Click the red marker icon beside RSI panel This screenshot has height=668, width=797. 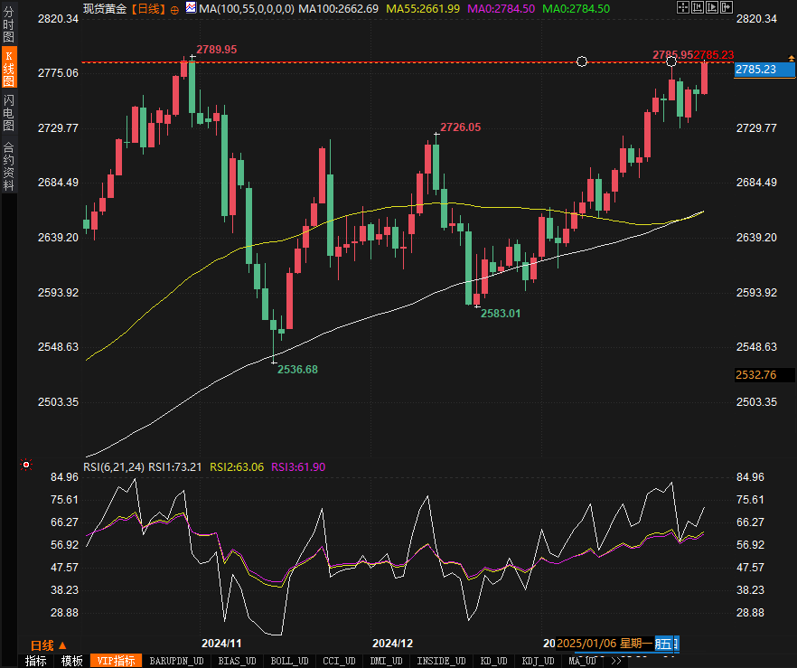point(25,466)
